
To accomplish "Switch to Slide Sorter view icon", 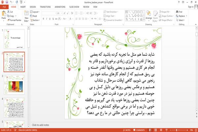I will point(155,130).
